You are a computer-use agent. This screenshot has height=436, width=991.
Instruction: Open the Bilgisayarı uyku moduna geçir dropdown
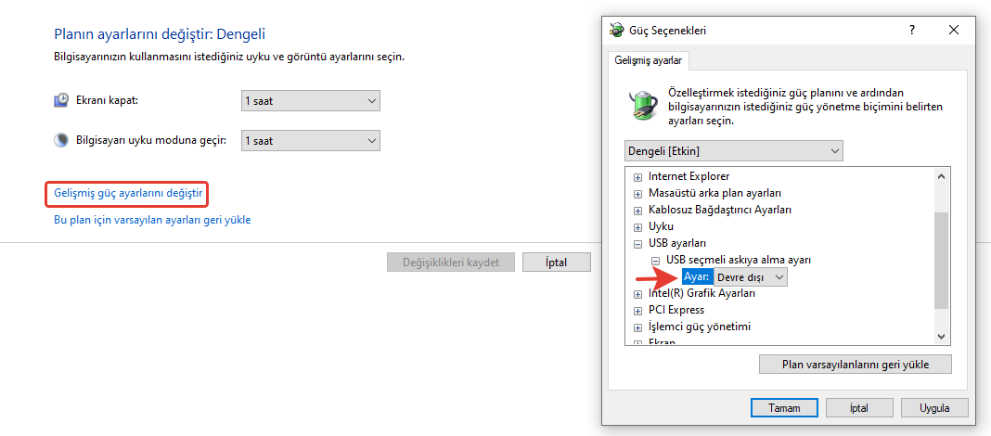click(x=310, y=141)
